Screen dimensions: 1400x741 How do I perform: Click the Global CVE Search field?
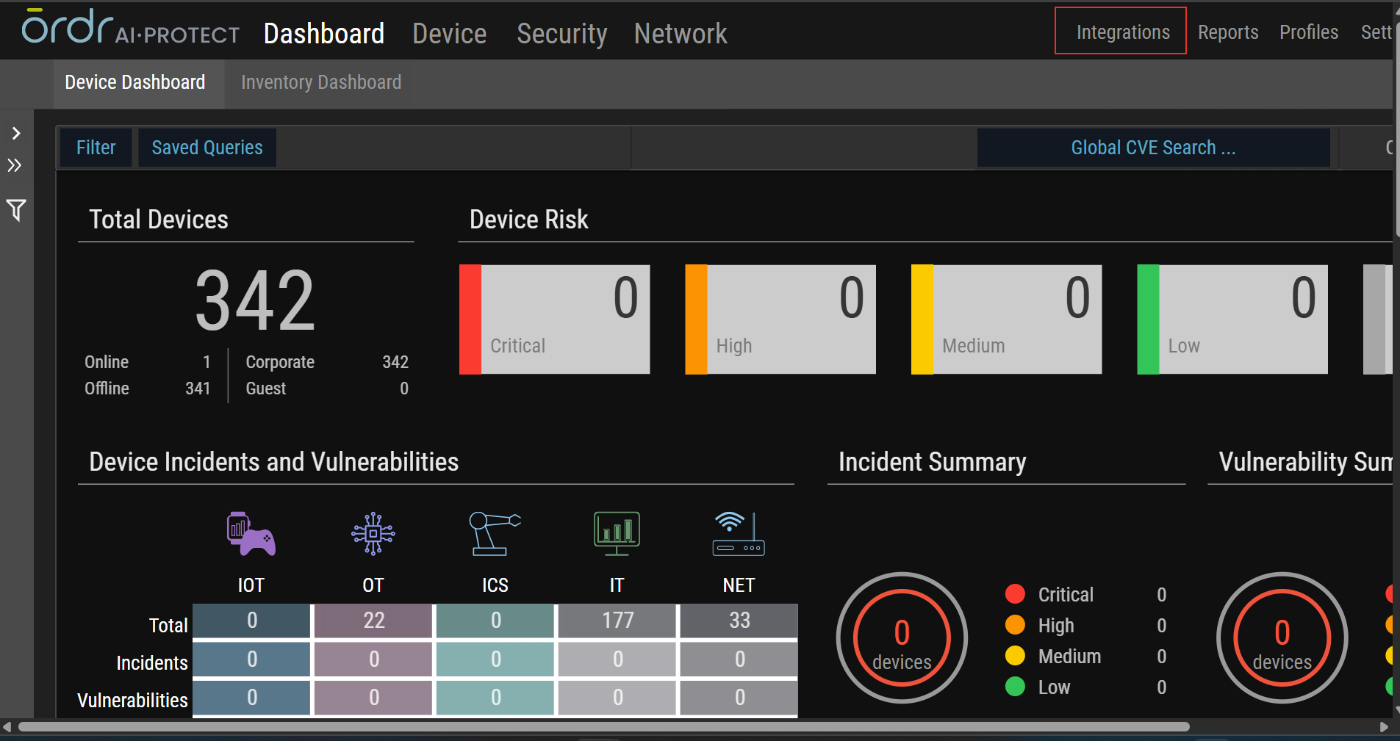click(1152, 148)
